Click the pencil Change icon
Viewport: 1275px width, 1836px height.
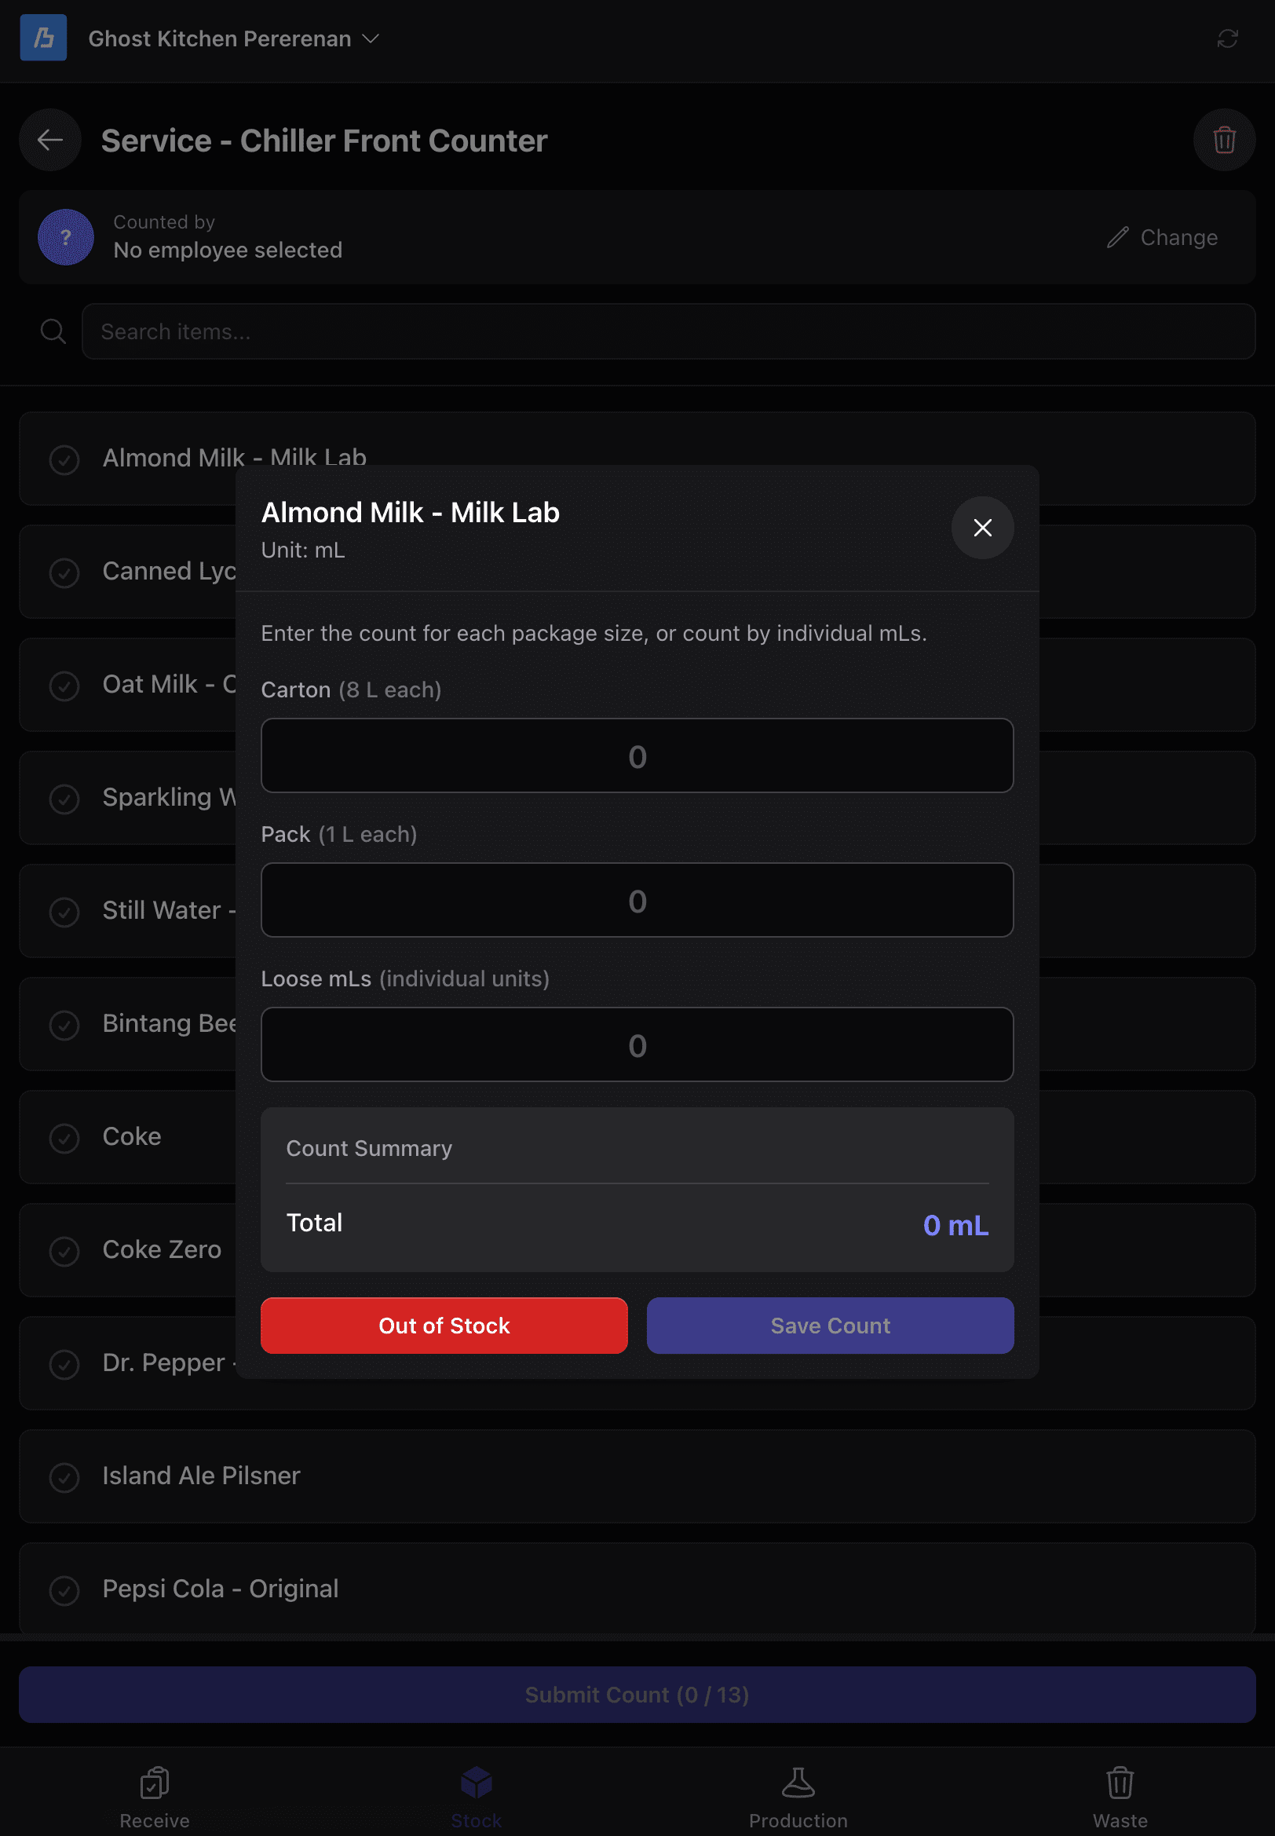point(1117,237)
